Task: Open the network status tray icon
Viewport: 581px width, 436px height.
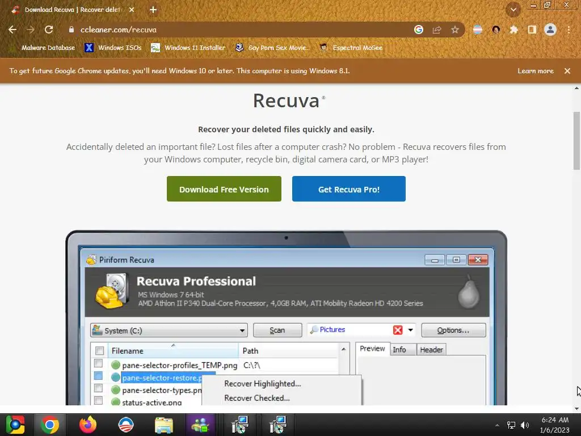Action: coord(511,425)
